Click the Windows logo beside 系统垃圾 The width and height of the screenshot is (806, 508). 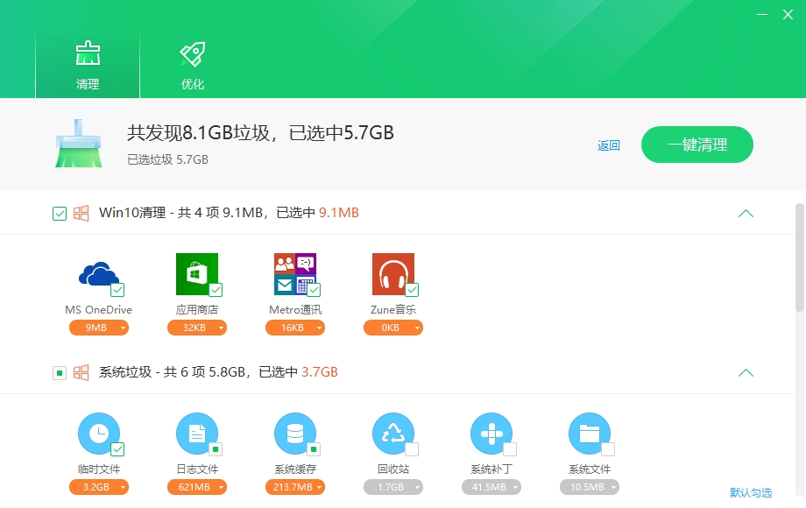click(81, 372)
